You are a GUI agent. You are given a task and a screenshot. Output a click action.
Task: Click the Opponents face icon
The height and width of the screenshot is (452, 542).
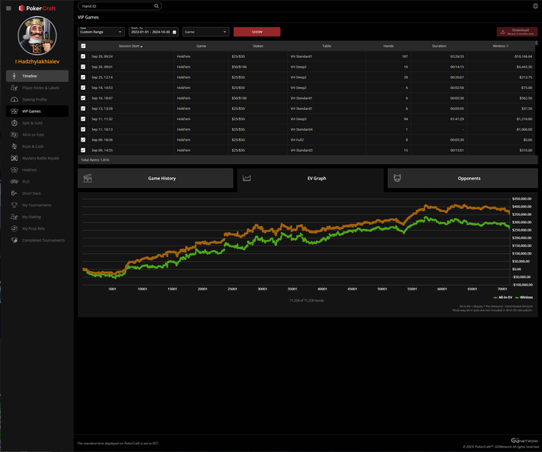397,178
